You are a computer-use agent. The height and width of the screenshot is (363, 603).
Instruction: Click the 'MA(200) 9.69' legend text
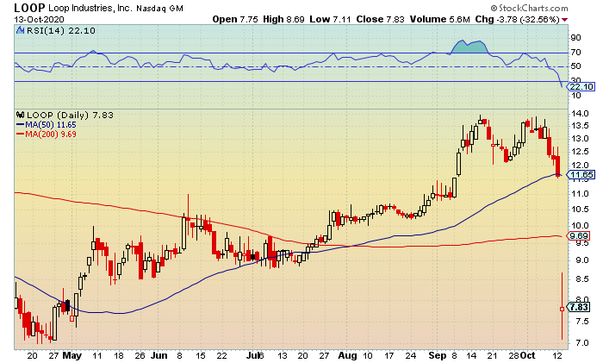[51, 135]
